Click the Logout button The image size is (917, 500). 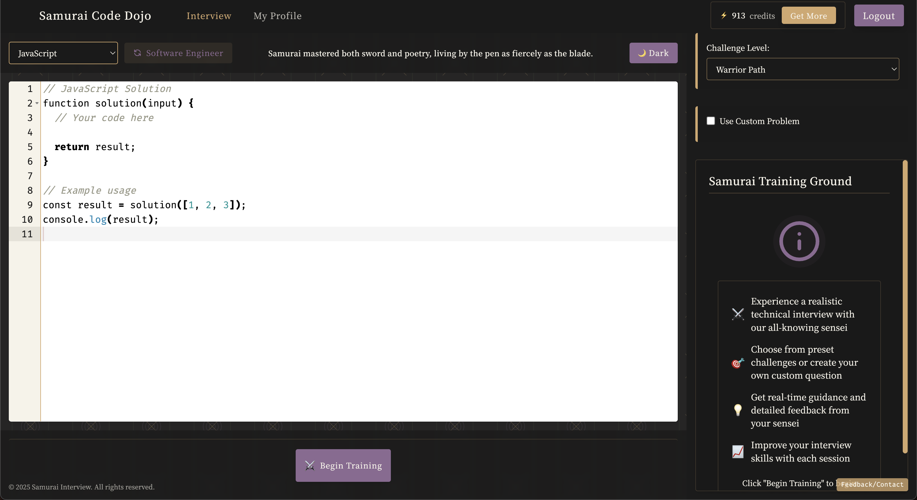click(878, 16)
